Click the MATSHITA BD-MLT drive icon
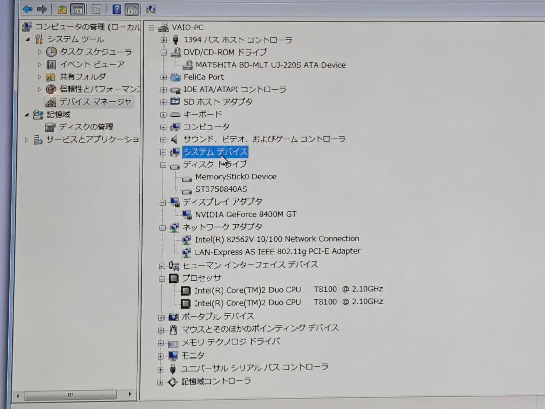Viewport: 545px width, 409px height. coord(188,64)
